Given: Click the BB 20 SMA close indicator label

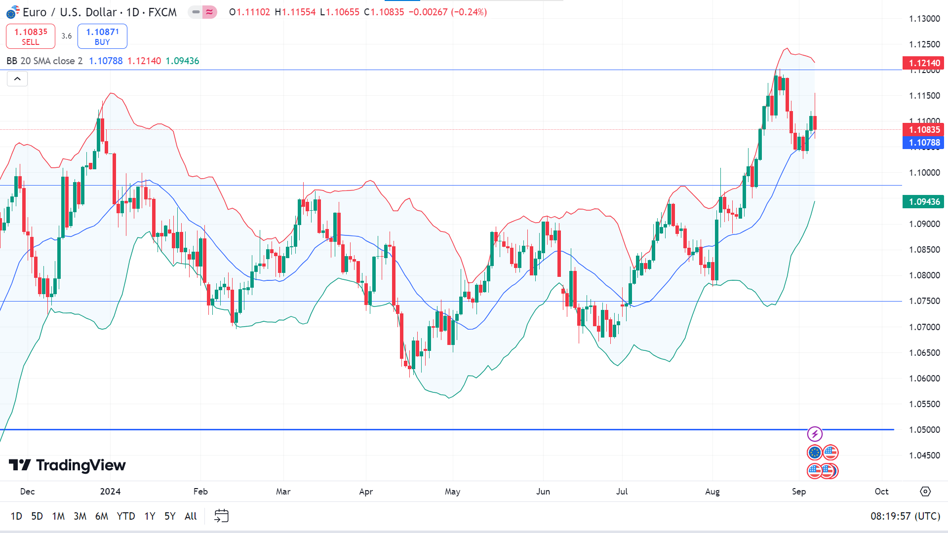Looking at the screenshot, I should pos(44,61).
